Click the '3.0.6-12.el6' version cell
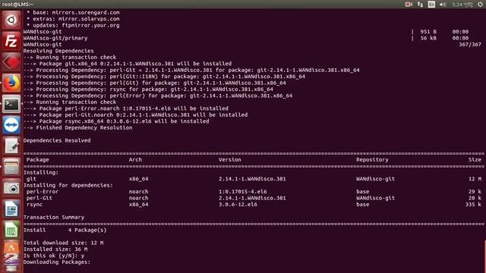486x273 pixels. (238, 204)
